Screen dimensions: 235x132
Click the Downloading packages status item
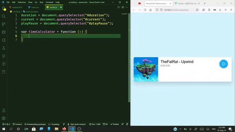[x=35, y=124]
